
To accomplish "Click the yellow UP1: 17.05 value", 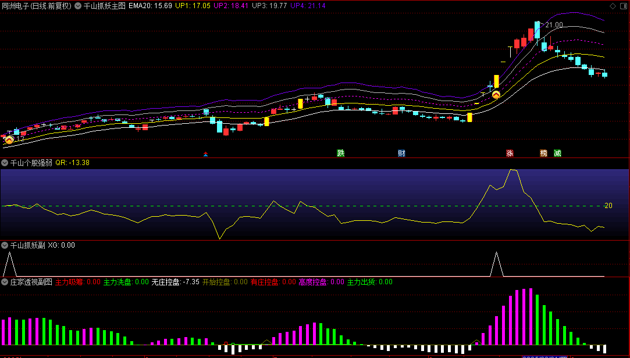I will point(193,6).
